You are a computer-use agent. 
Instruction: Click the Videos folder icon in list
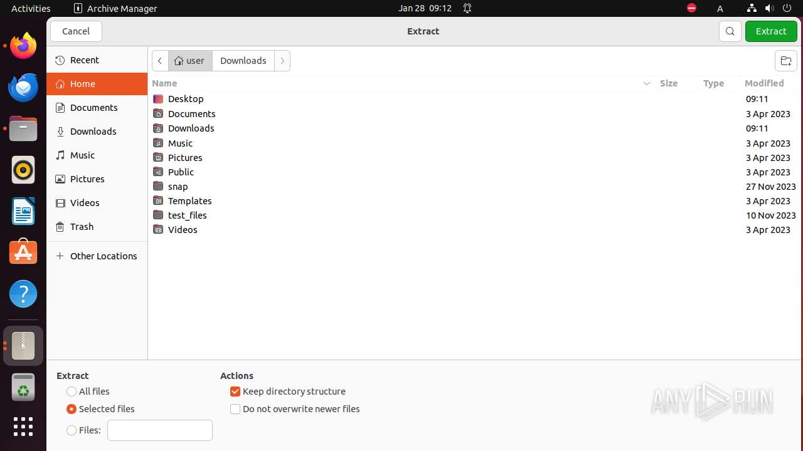click(158, 229)
